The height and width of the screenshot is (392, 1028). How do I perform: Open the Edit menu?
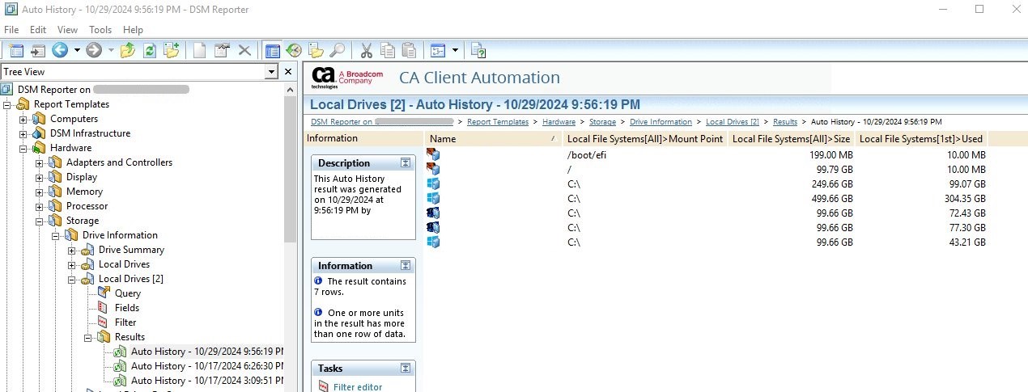(38, 30)
